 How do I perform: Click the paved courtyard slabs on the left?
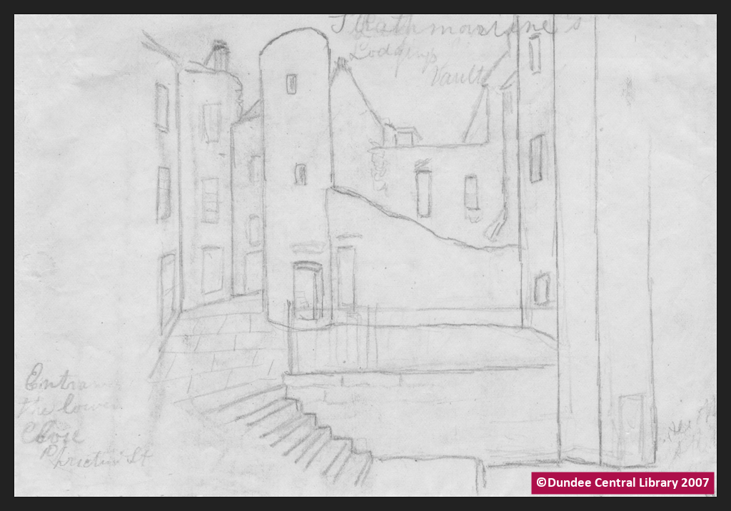click(x=214, y=350)
